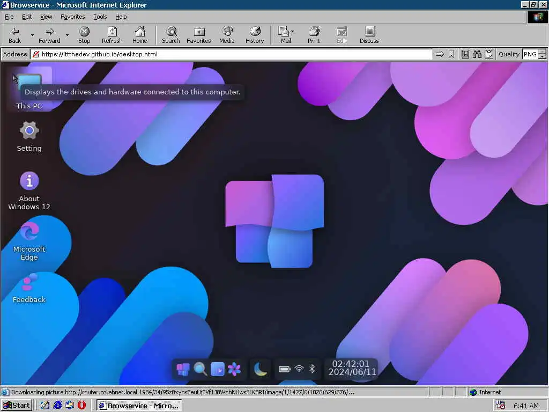The image size is (549, 412).
Task: Open the blue file explorer dock icon
Action: click(218, 369)
